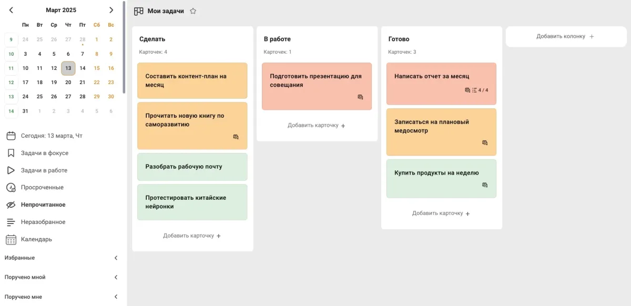The width and height of the screenshot is (631, 306).
Task: Expand the Поручено мне section
Action: [116, 297]
